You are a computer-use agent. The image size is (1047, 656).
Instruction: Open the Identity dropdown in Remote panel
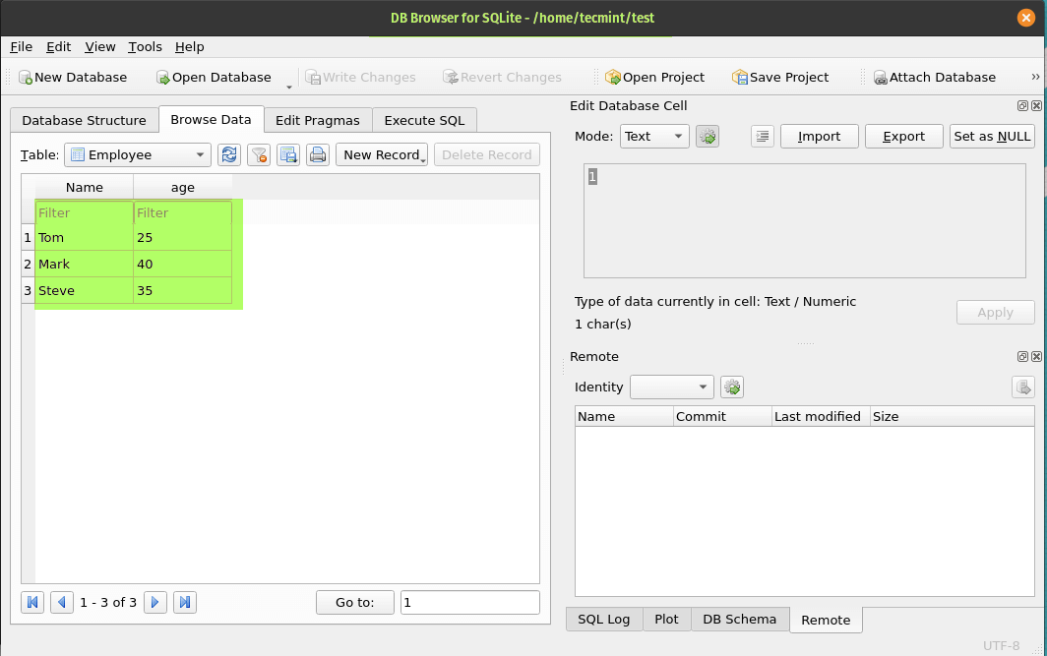[672, 388]
